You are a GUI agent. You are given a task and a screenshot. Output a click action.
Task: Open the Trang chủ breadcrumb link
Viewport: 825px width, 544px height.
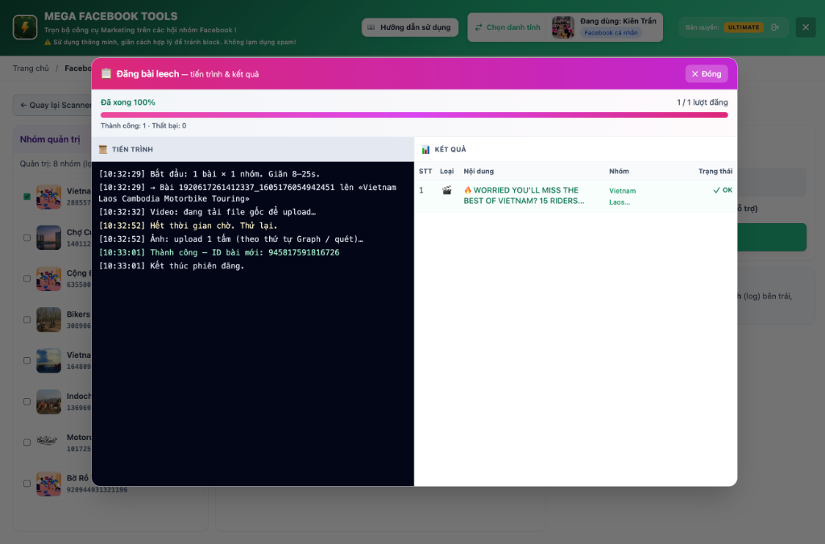pos(31,69)
